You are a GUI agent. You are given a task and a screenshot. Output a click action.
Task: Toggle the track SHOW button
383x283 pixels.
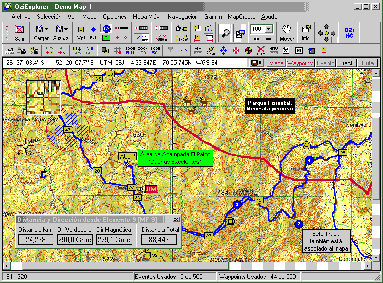[141, 38]
